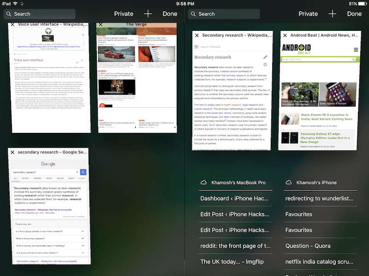Image resolution: width=369 pixels, height=276 pixels.
Task: Open "reddit: the front page" iCloud tab
Action: pyautogui.click(x=234, y=246)
